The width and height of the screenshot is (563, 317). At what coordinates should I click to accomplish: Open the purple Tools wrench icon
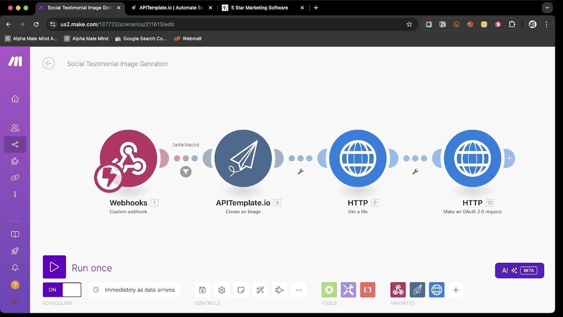point(349,290)
